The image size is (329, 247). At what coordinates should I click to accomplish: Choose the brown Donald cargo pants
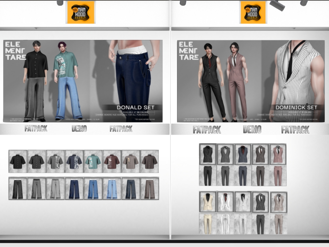click(x=149, y=188)
